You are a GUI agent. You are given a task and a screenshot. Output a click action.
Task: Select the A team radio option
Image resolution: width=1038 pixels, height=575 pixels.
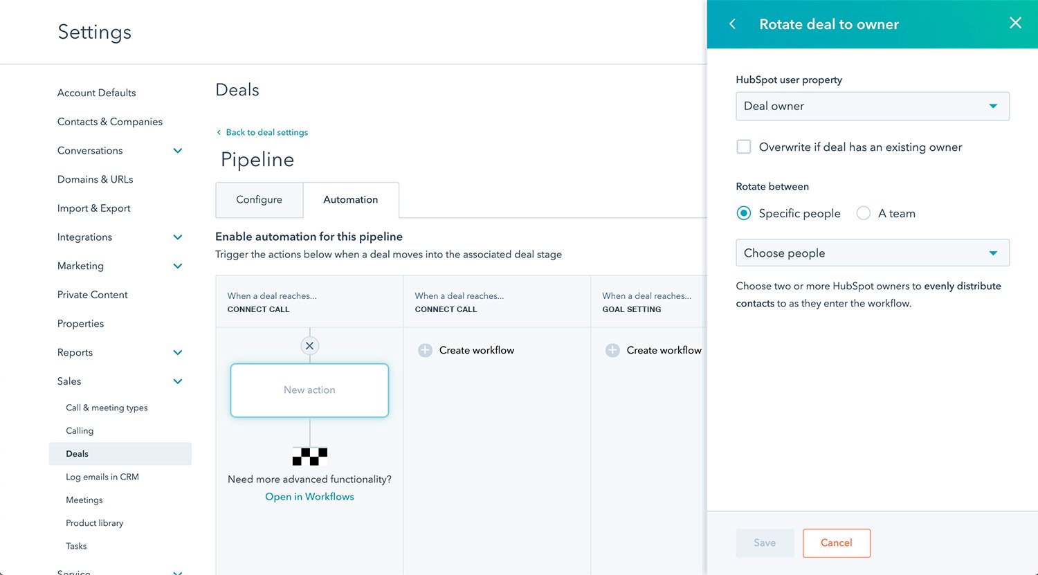pyautogui.click(x=863, y=213)
